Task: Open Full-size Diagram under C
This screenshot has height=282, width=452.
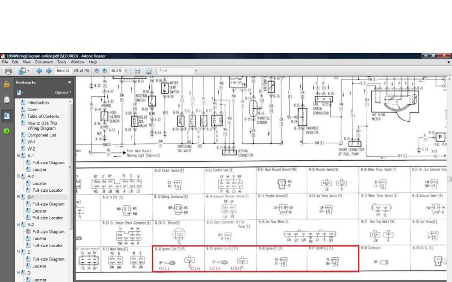Action: pyautogui.click(x=49, y=259)
